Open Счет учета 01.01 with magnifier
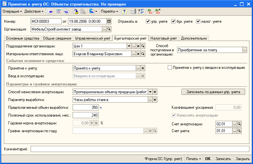 coord(239,131)
